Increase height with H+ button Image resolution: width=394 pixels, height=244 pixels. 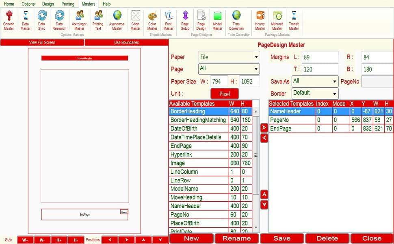click(59, 240)
